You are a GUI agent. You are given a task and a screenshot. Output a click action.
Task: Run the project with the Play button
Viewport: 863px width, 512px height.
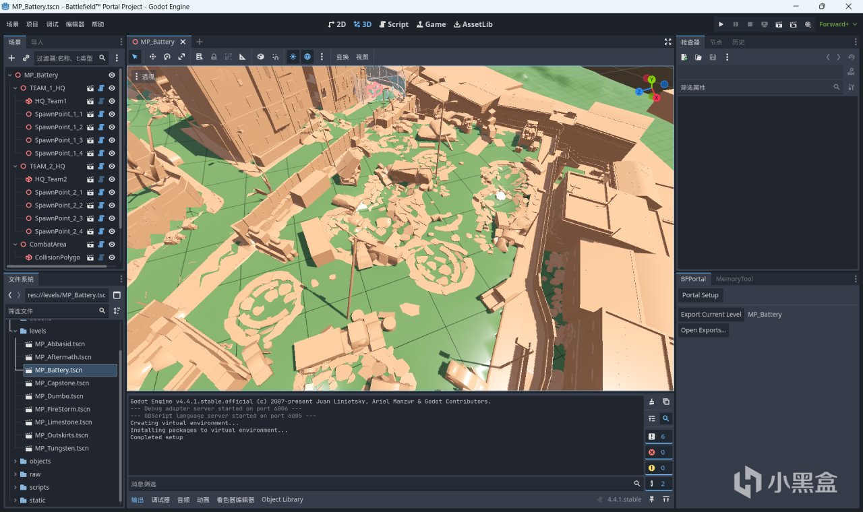tap(721, 24)
